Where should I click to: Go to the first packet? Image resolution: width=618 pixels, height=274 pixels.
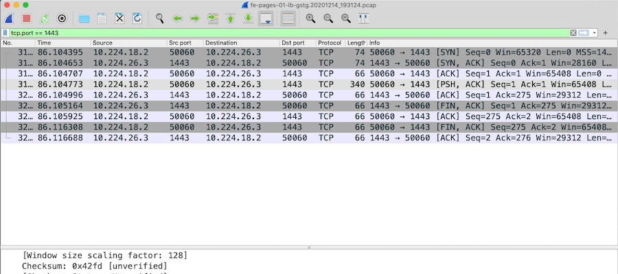click(x=231, y=18)
